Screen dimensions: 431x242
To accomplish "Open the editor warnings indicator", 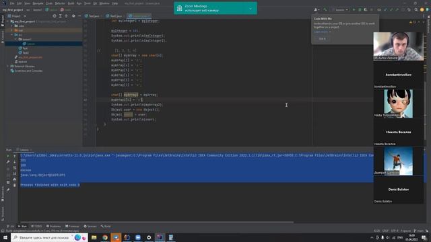I will [413, 22].
